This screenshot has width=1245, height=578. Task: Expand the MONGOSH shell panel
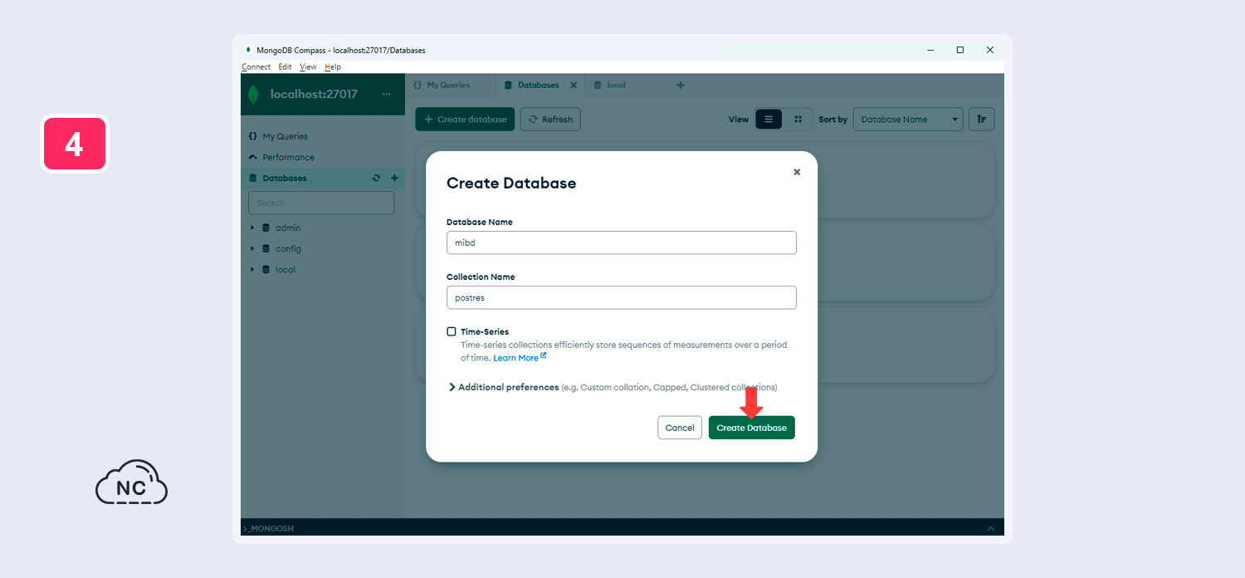point(989,528)
